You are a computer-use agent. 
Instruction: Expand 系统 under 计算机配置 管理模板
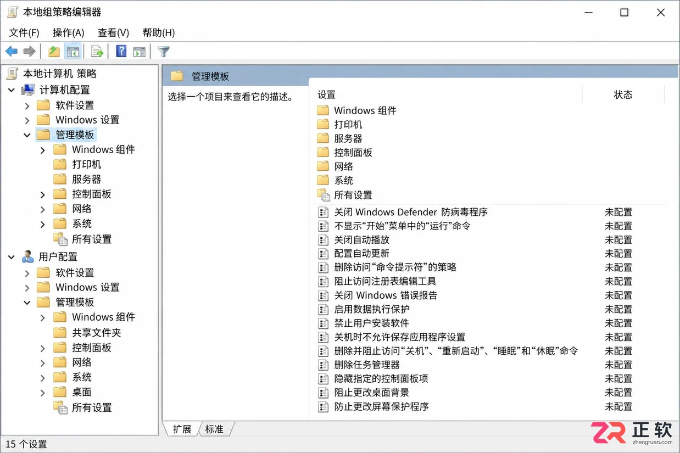click(43, 223)
